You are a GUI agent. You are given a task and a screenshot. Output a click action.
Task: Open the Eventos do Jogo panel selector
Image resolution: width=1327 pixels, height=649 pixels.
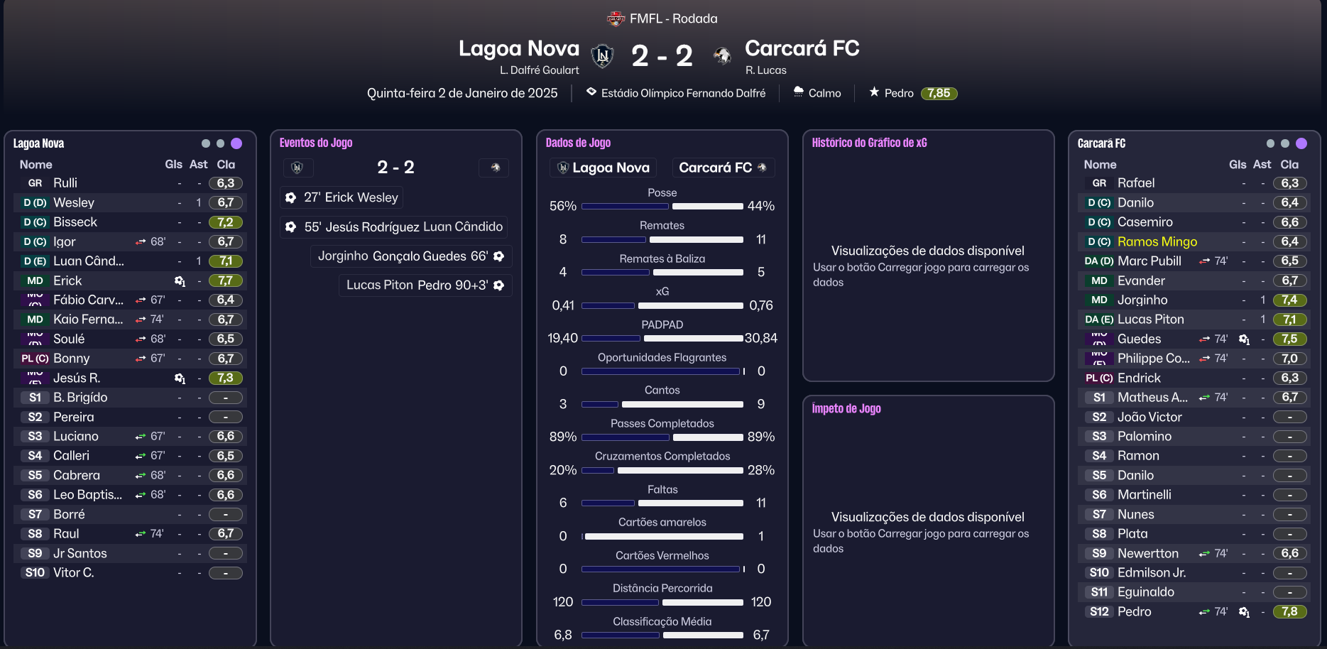[x=316, y=143]
